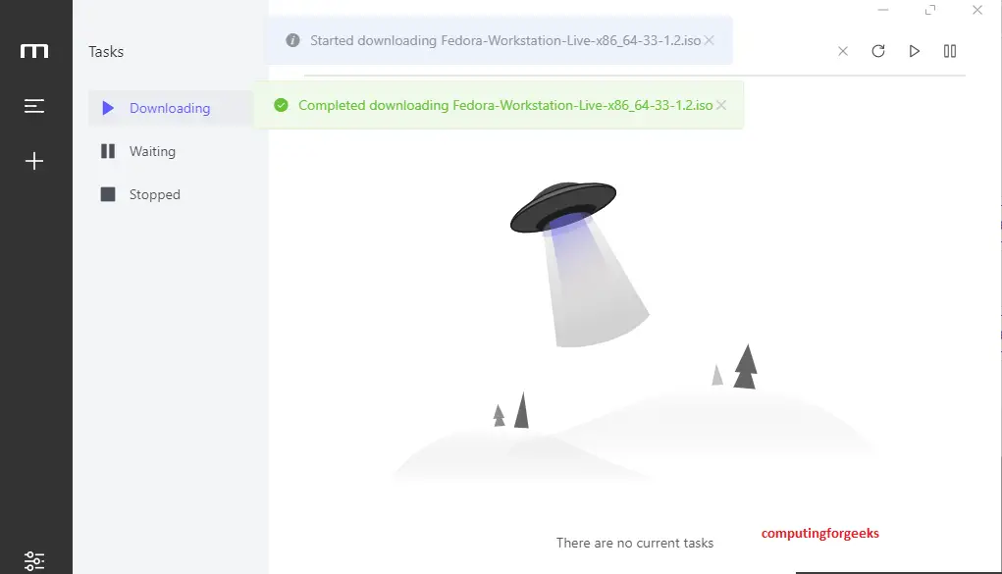Dismiss the Started downloading notification

(709, 40)
